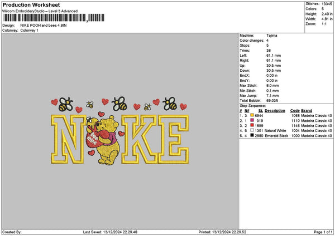Click the red color swatch for thread 1899
Screen dimensions: 335x236
[252, 125]
